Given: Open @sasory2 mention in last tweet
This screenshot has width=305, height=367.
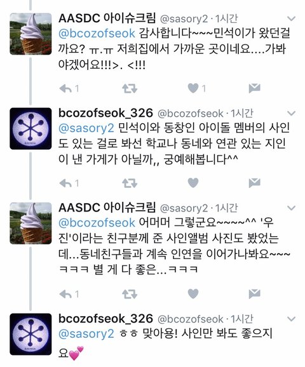Looking at the screenshot, I should (x=86, y=334).
